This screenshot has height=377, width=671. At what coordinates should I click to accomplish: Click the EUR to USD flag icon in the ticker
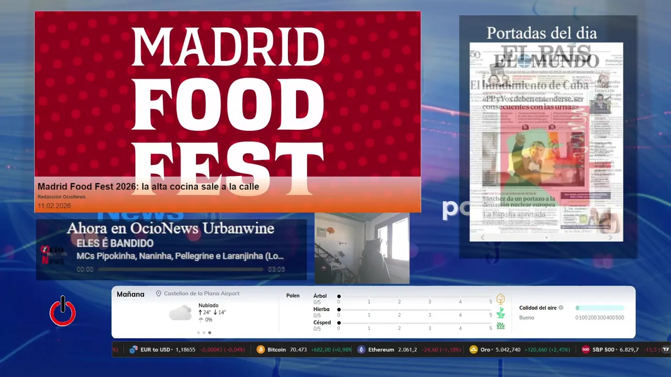point(134,350)
